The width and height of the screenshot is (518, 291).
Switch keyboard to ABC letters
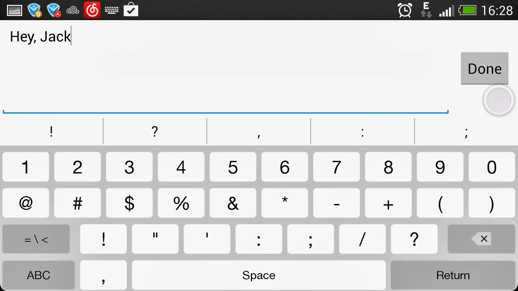39,275
